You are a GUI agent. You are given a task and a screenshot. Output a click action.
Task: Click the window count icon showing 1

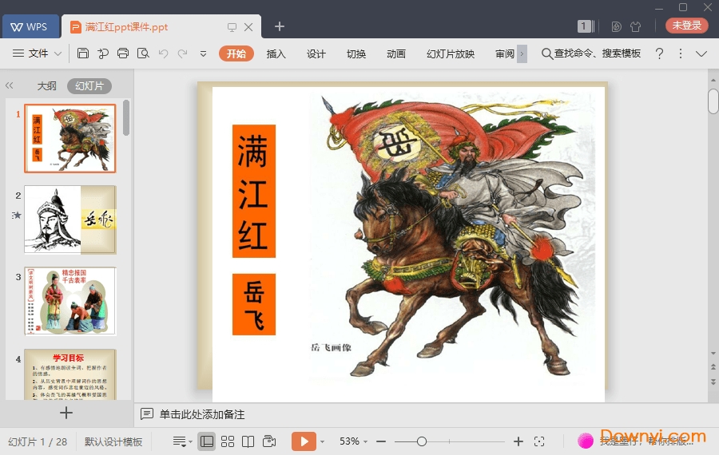[x=586, y=26]
